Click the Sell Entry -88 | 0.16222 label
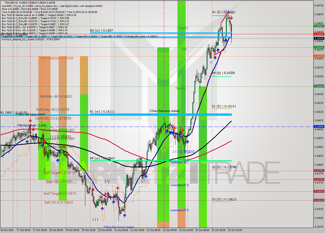Viewport: 325px width, 233px height. click(56, 96)
